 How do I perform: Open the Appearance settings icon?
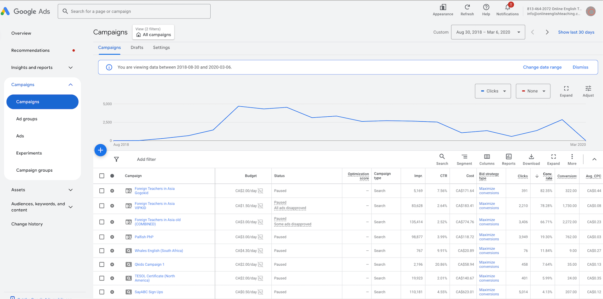point(443,7)
